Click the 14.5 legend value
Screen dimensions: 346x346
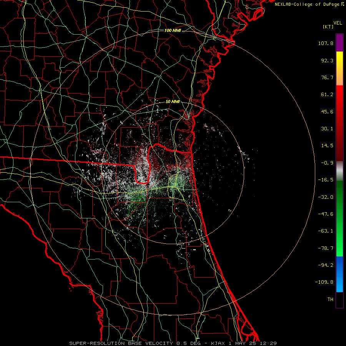327,146
